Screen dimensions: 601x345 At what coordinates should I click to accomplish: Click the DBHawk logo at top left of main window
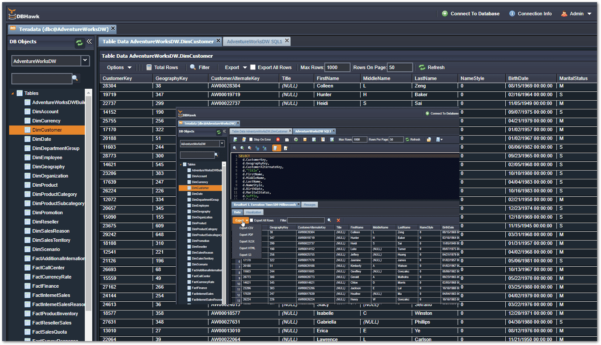(x=24, y=14)
